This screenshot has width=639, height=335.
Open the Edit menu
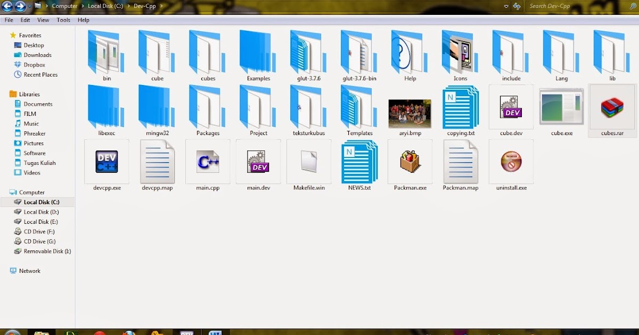(x=25, y=20)
